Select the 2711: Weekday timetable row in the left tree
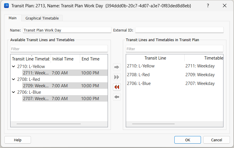 click(36, 73)
